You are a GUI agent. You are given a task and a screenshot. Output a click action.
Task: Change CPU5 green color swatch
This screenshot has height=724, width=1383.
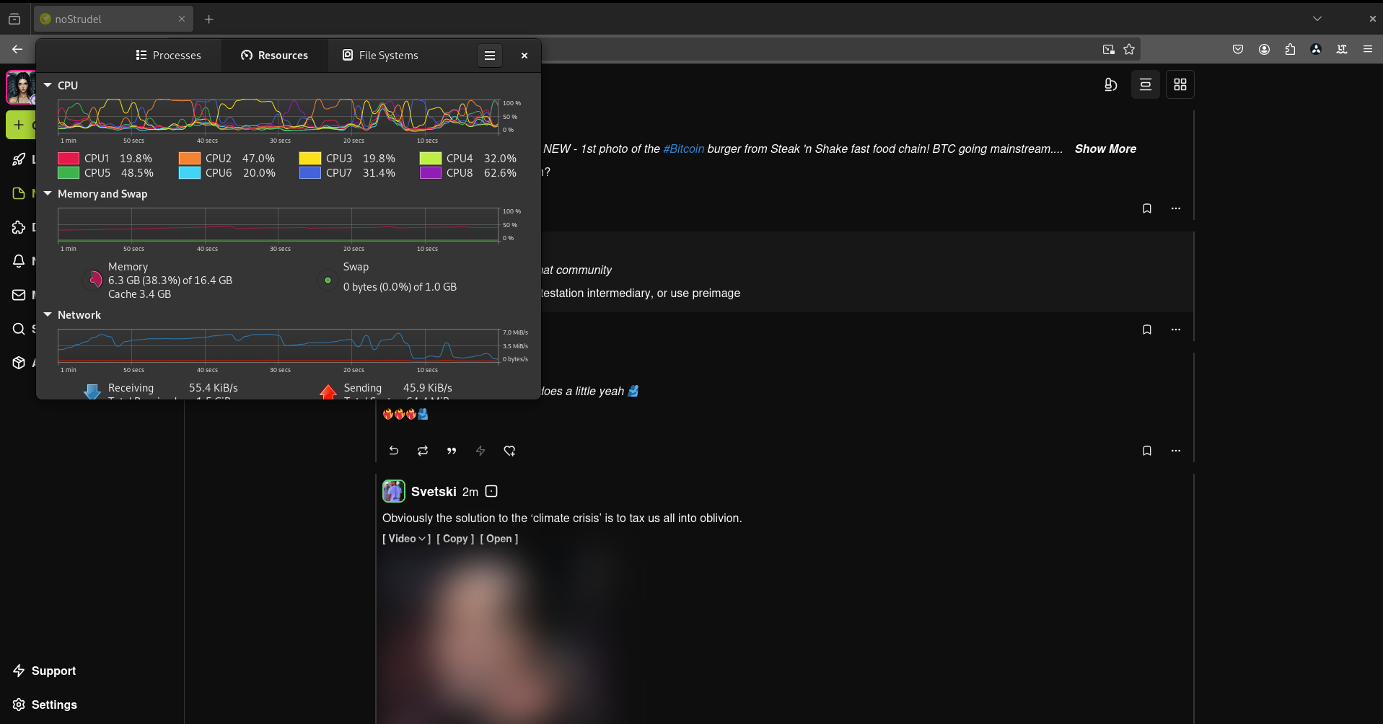[69, 173]
